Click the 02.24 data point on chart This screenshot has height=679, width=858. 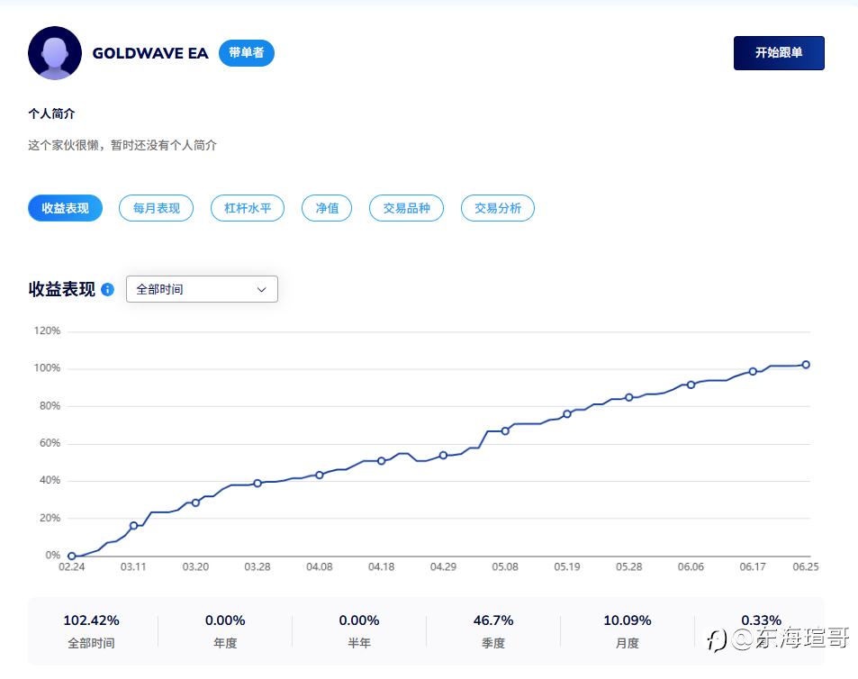point(72,556)
